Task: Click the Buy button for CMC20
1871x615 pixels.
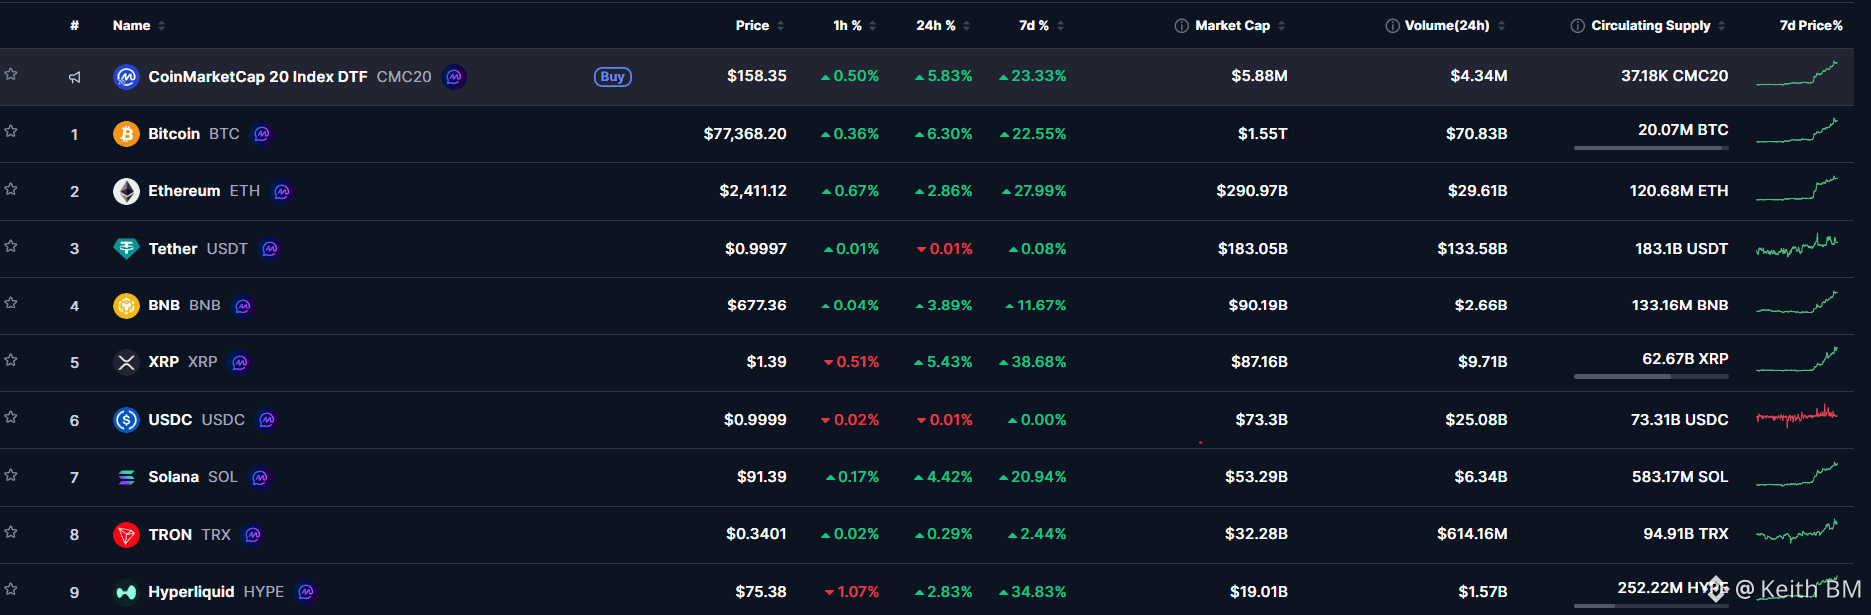Action: tap(613, 77)
